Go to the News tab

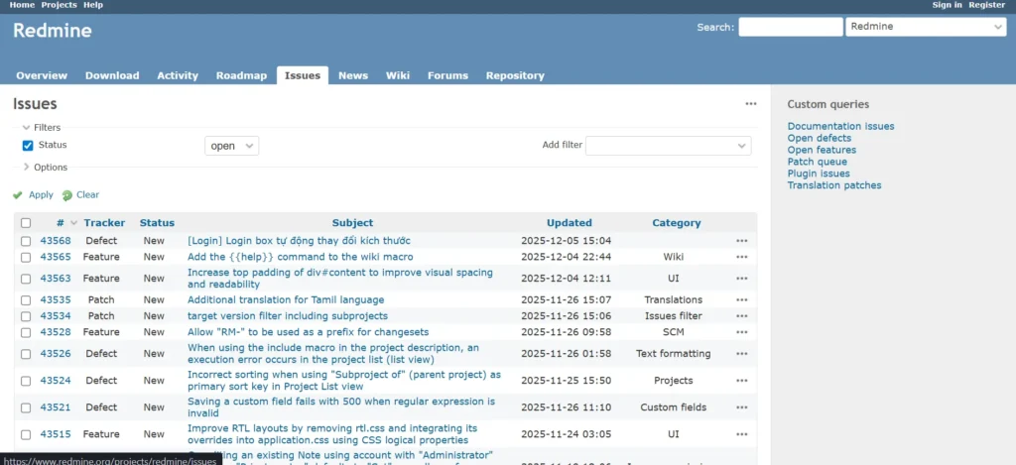tap(353, 75)
